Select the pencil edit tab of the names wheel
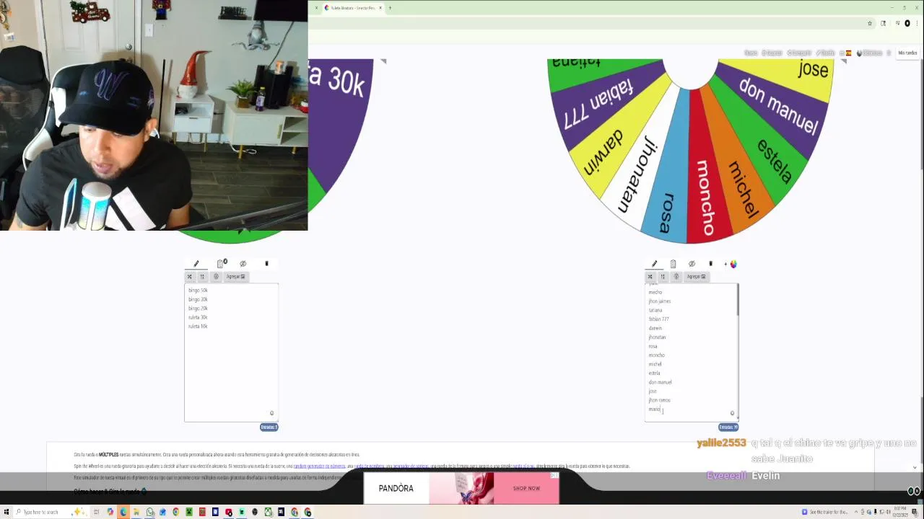924x519 pixels. pos(654,264)
